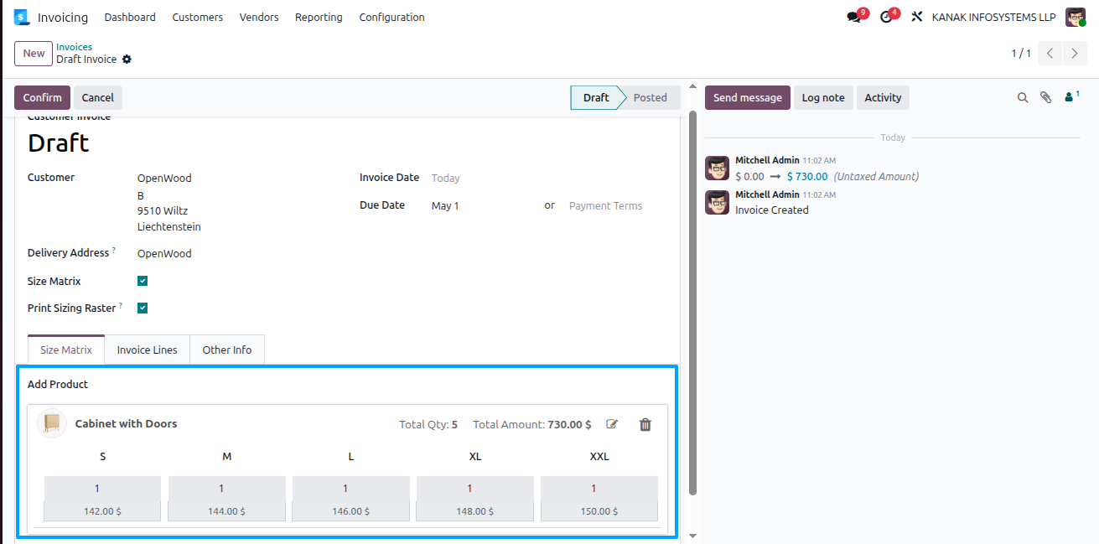Schedule an Activity

click(x=883, y=97)
